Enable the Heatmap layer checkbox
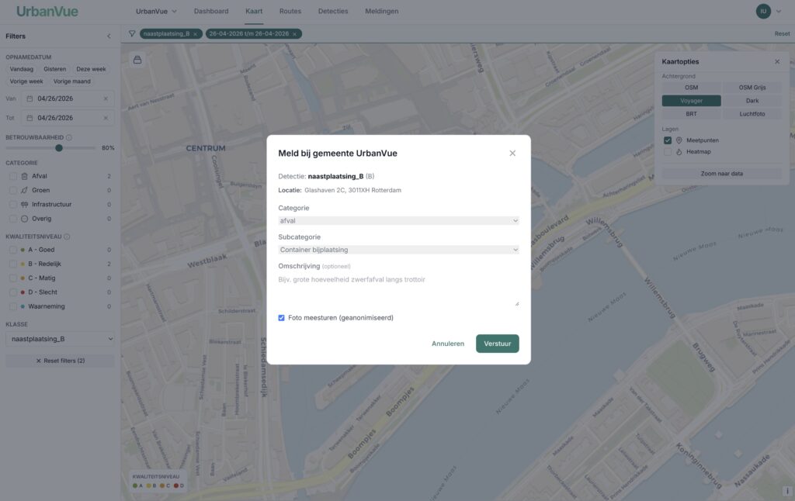This screenshot has width=795, height=501. click(x=667, y=151)
